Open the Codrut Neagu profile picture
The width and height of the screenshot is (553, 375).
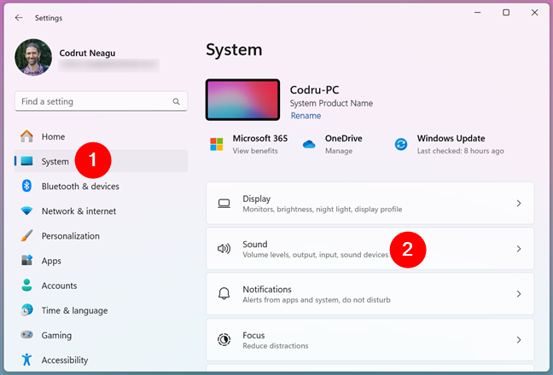click(x=33, y=57)
